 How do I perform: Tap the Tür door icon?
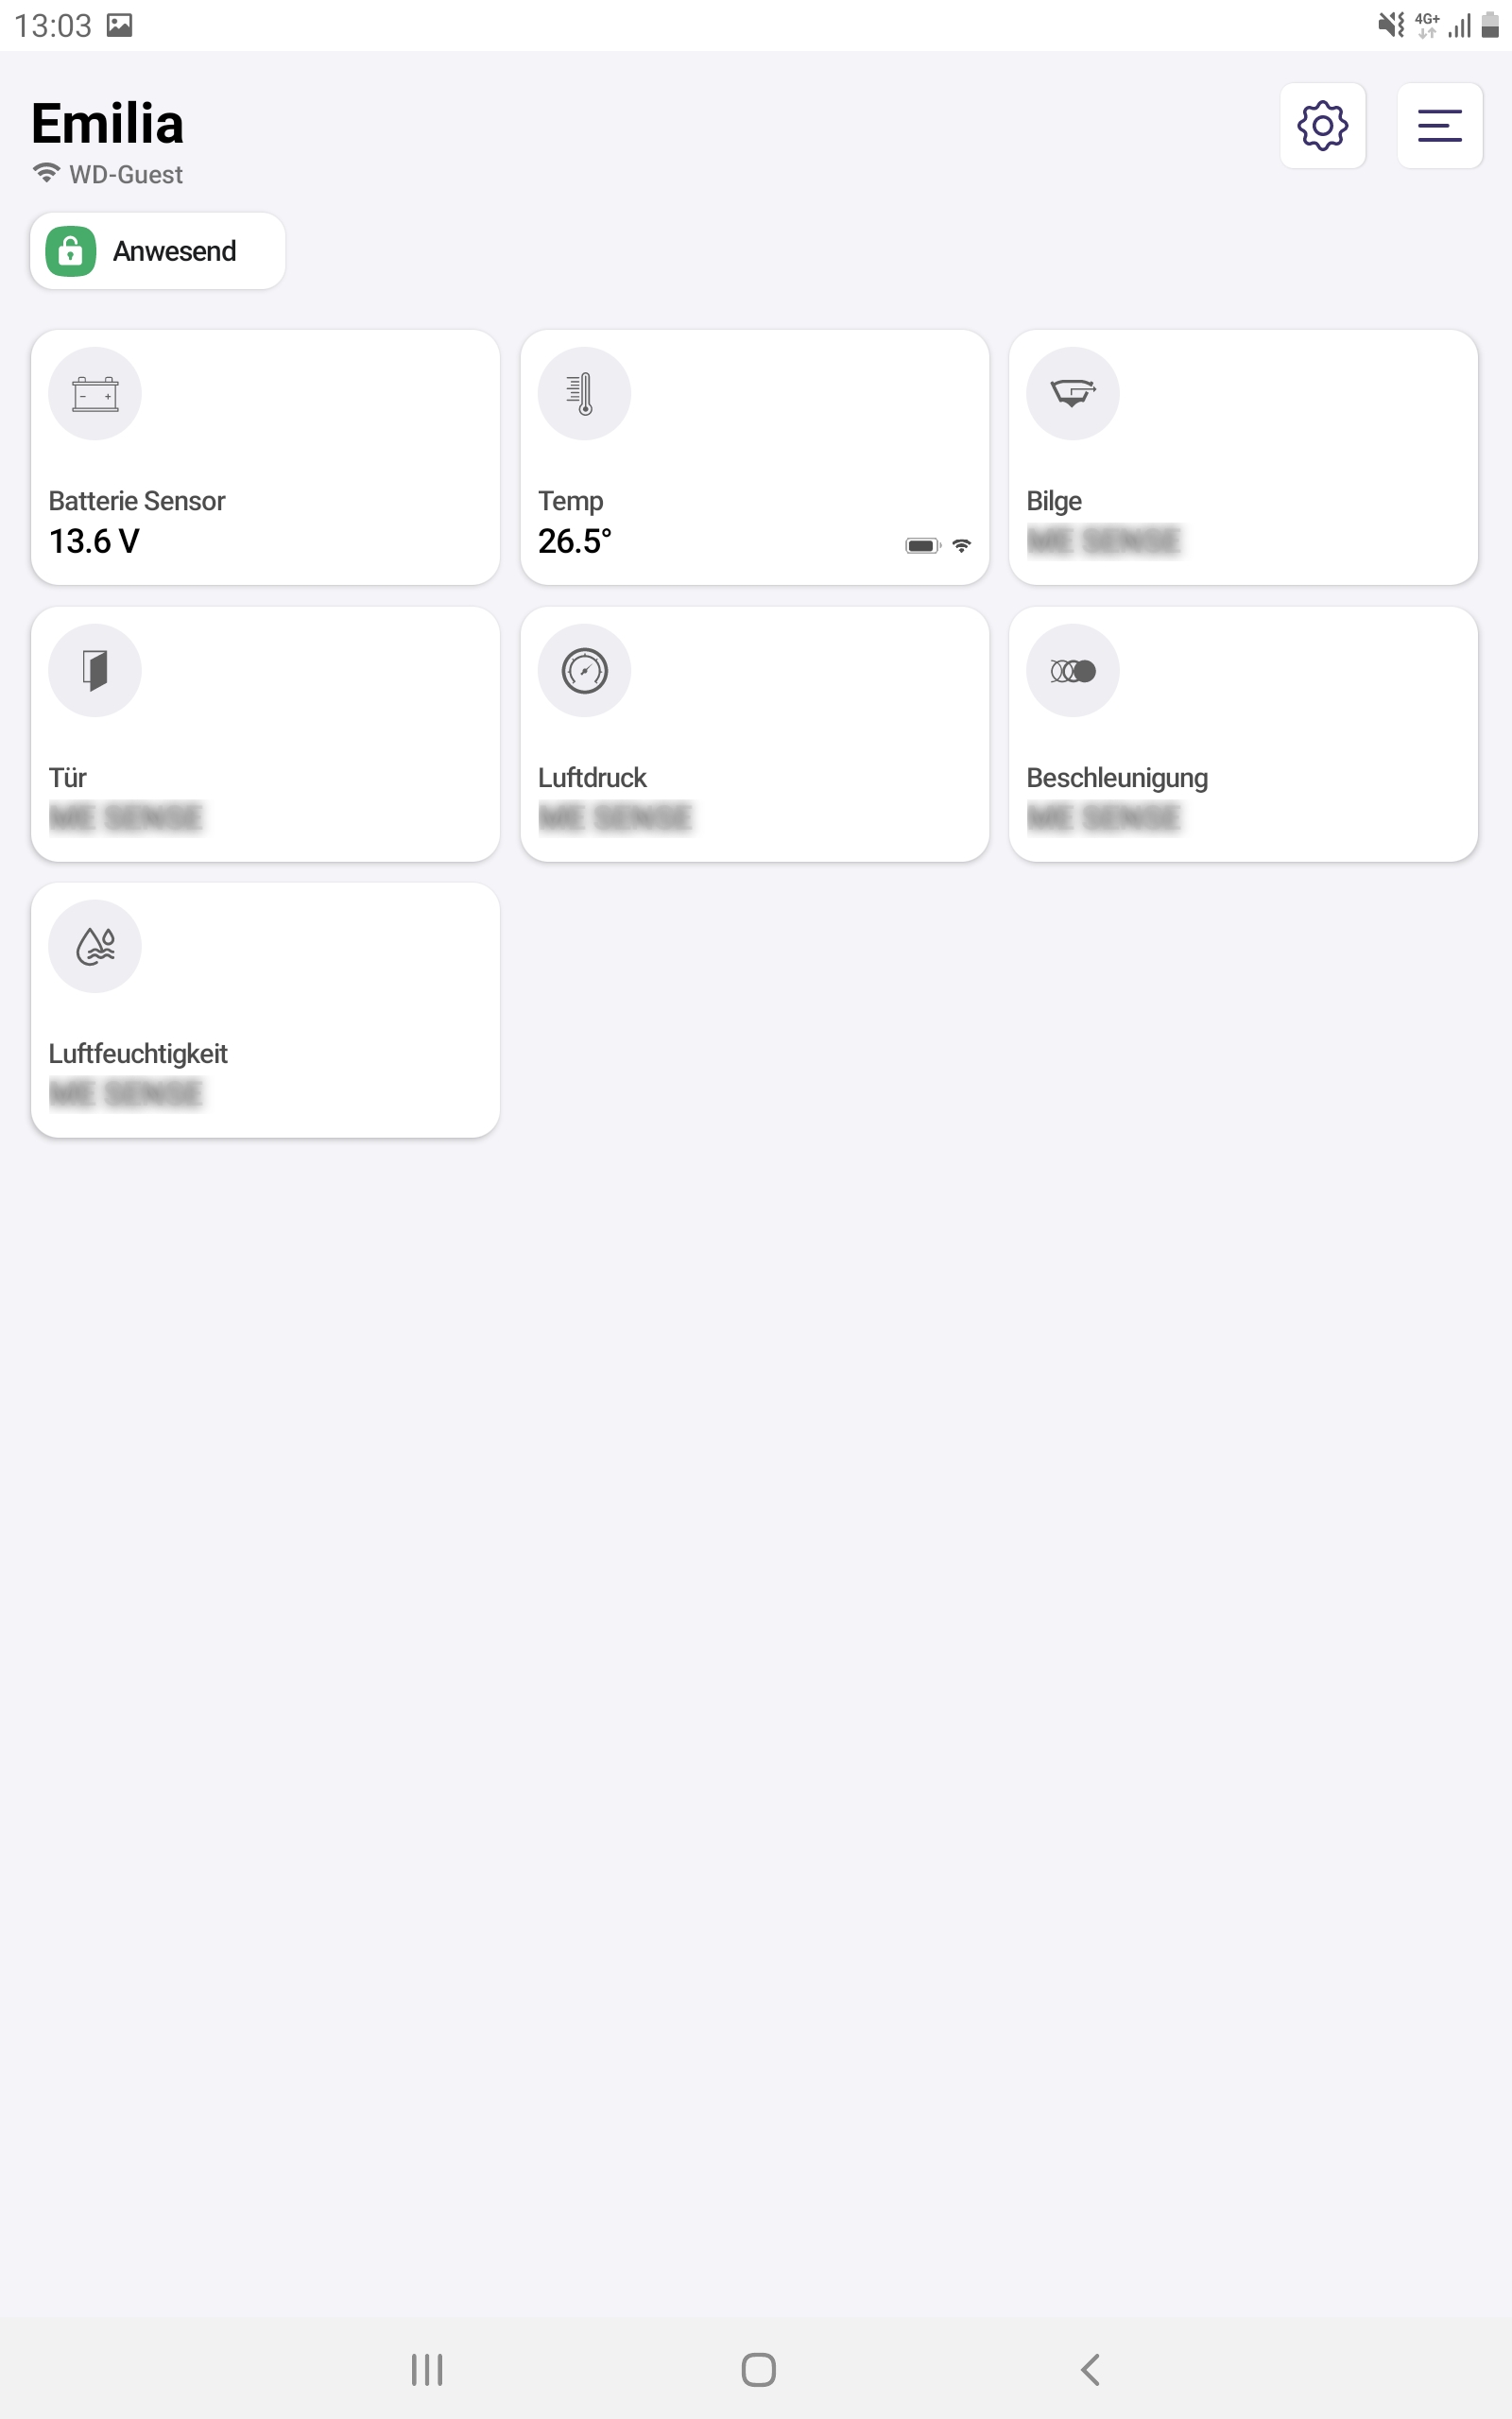click(x=95, y=671)
